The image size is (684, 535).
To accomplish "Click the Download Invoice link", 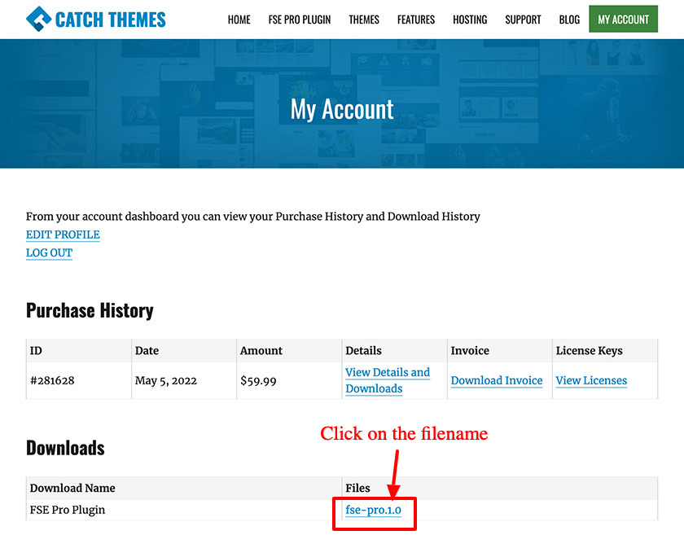I will [x=496, y=380].
